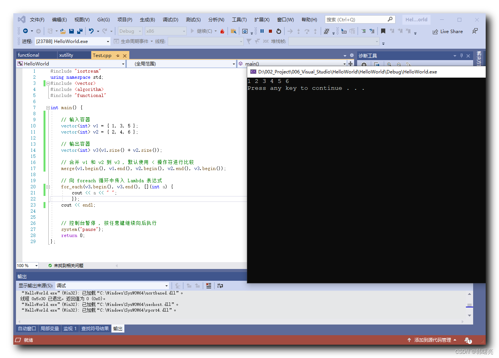Open the diagnostic tools settings gear
This screenshot has height=358, width=499.
pos(364,65)
